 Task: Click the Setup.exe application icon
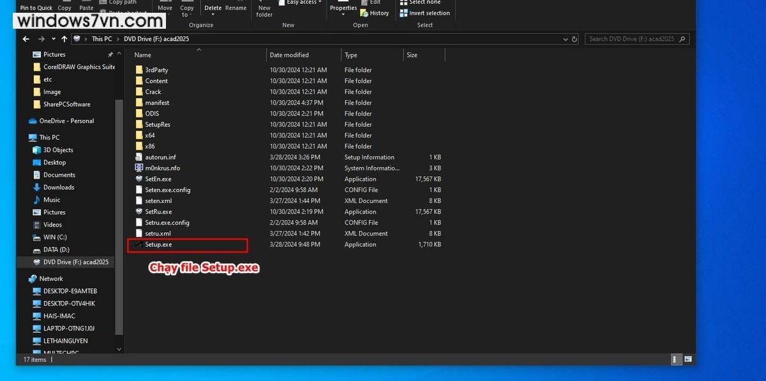pyautogui.click(x=139, y=244)
